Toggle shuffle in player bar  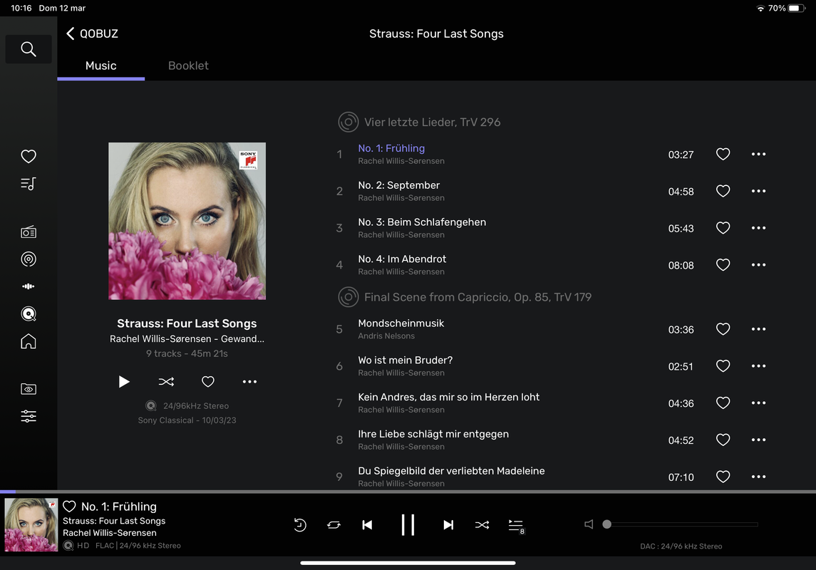pos(482,524)
